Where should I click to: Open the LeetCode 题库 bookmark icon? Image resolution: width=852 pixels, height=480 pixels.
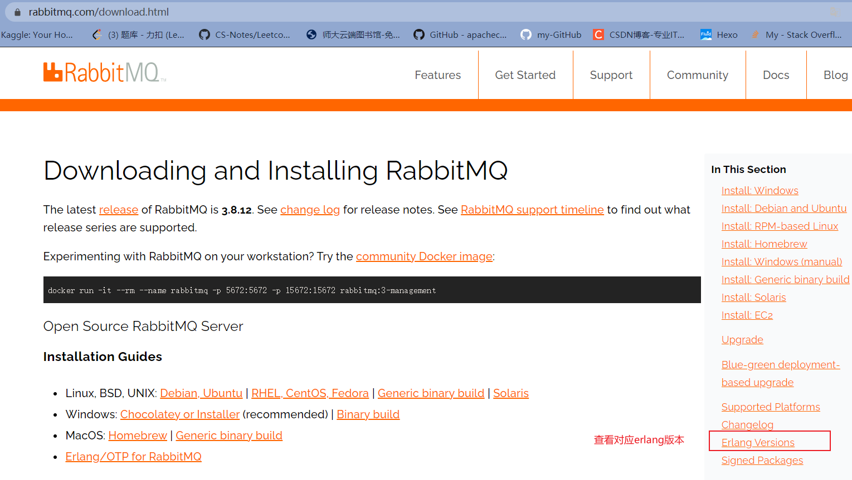coord(97,34)
